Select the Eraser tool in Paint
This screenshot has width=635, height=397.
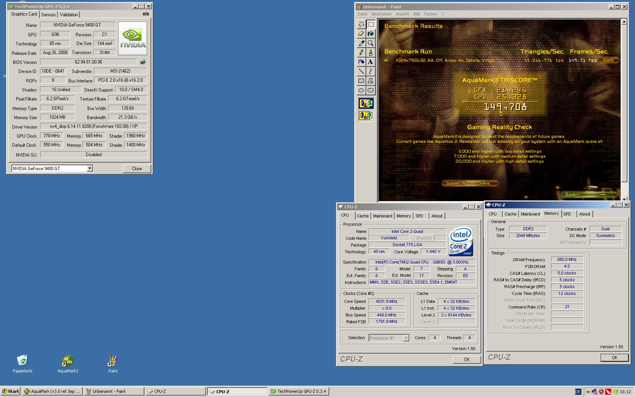[x=361, y=34]
